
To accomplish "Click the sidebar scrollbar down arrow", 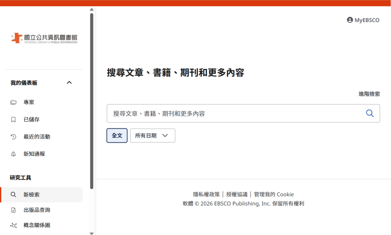I will pos(92,233).
